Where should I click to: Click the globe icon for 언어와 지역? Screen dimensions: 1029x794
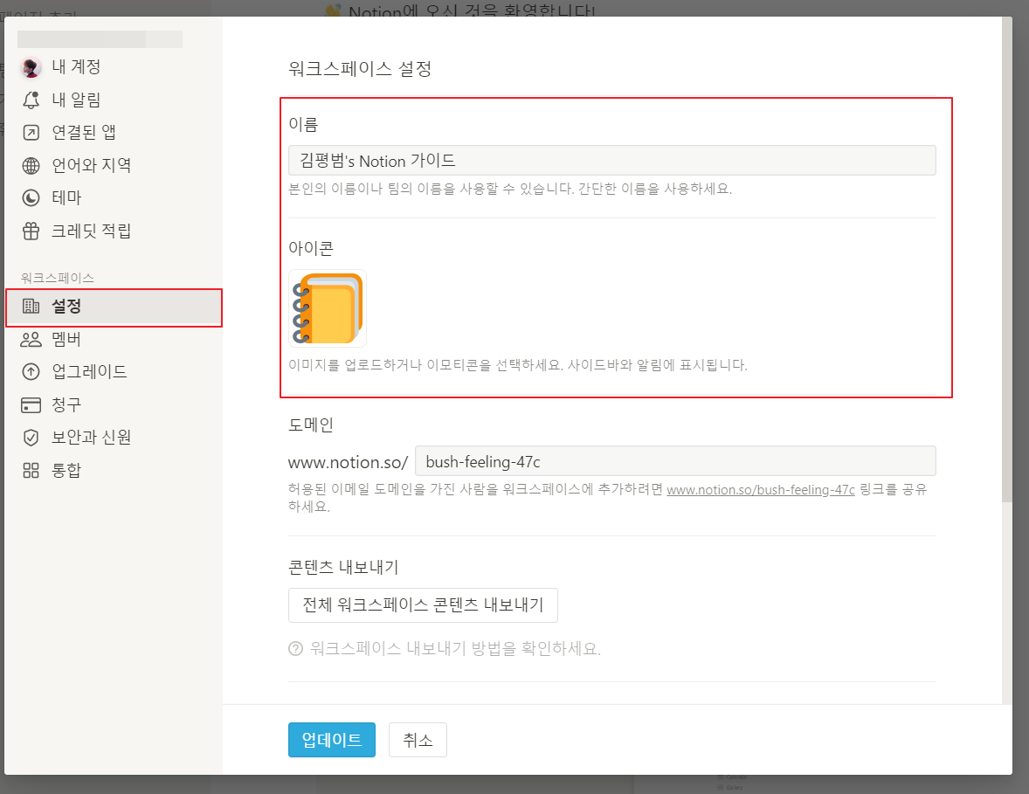[31, 165]
